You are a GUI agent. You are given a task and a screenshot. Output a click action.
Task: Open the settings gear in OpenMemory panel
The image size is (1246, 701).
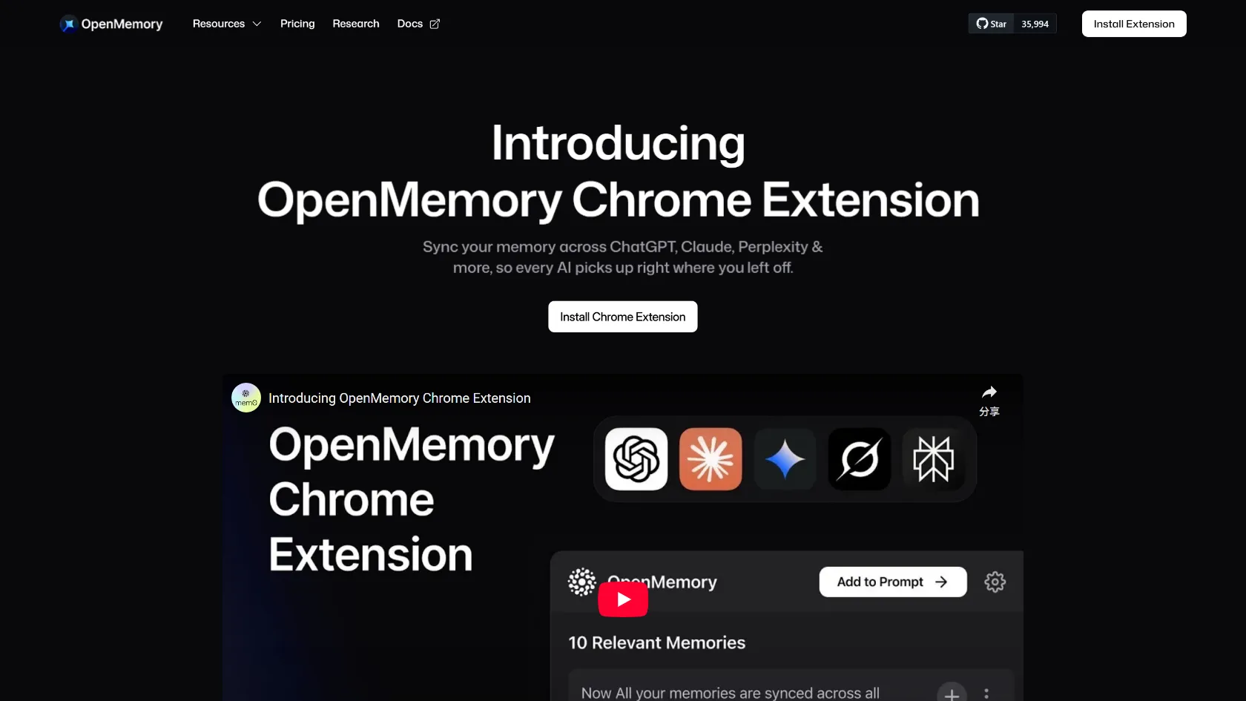[995, 582]
